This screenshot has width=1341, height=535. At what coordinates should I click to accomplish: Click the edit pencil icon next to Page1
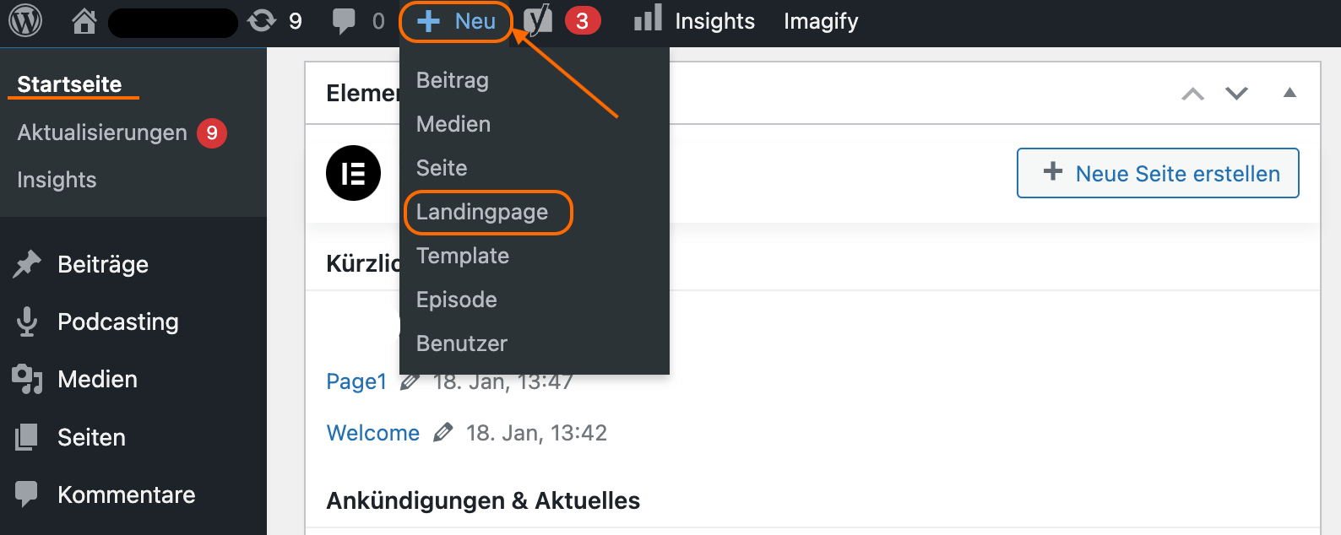(410, 381)
